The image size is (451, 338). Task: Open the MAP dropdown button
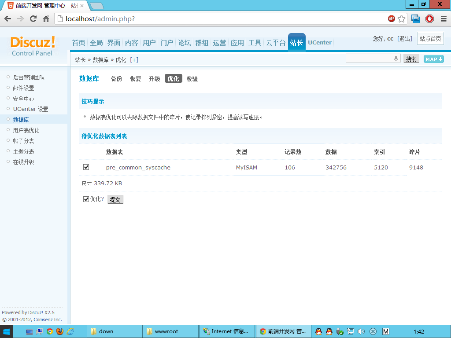[434, 59]
